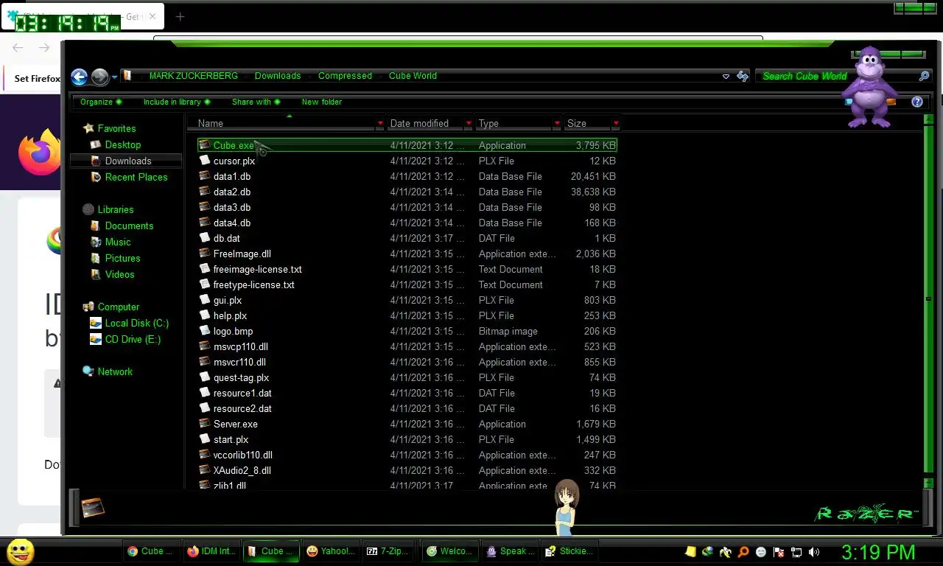Switch to 7-Zip taskbar button
This screenshot has width=943, height=566.
(388, 551)
